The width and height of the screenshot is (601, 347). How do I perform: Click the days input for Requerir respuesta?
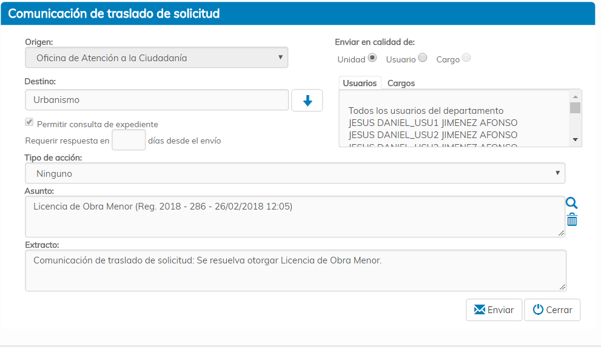[x=129, y=140]
